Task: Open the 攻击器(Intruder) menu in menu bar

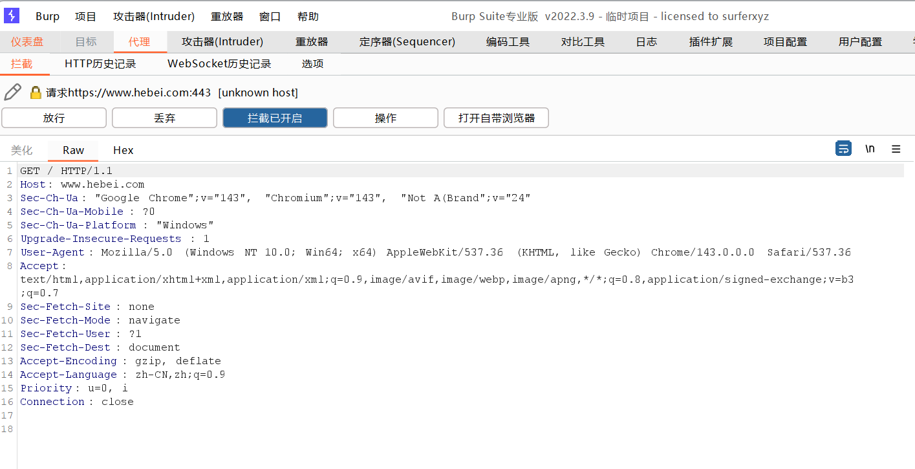Action: click(x=154, y=16)
